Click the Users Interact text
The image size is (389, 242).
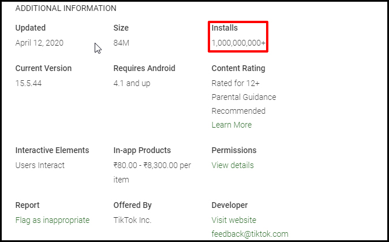[40, 165]
